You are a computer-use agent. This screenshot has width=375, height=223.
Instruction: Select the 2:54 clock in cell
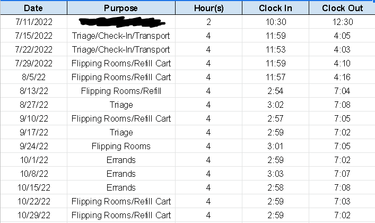[x=276, y=91]
